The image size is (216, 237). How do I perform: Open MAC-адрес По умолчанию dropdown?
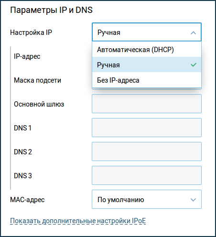click(x=147, y=199)
